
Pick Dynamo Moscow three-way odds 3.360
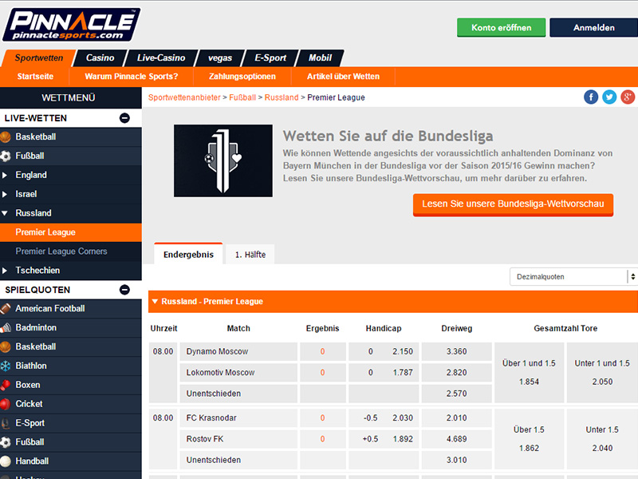[x=456, y=351]
